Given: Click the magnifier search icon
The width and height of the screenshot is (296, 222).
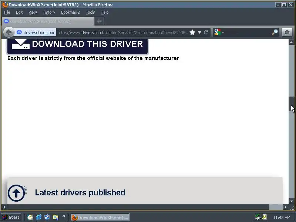Looking at the screenshot, I should [275, 32].
